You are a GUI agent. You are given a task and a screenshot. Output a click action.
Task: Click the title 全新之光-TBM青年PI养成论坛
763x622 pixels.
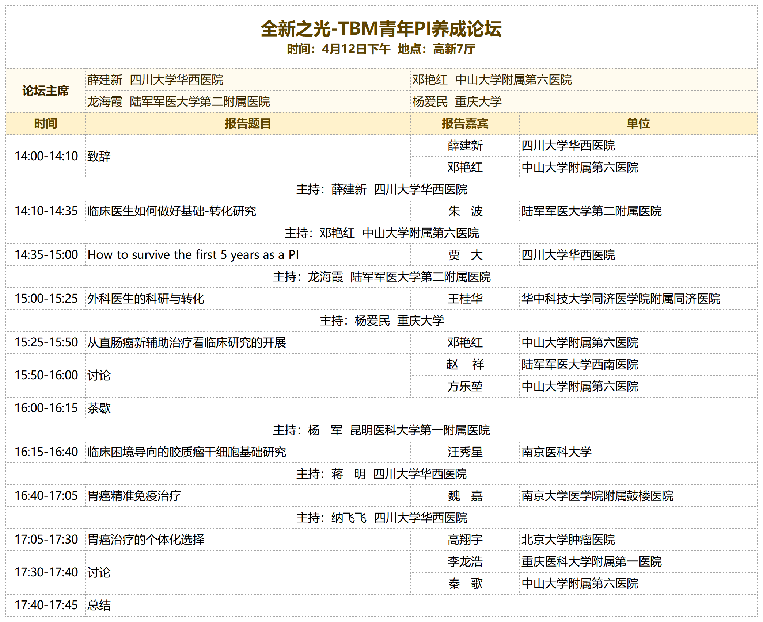click(x=381, y=29)
